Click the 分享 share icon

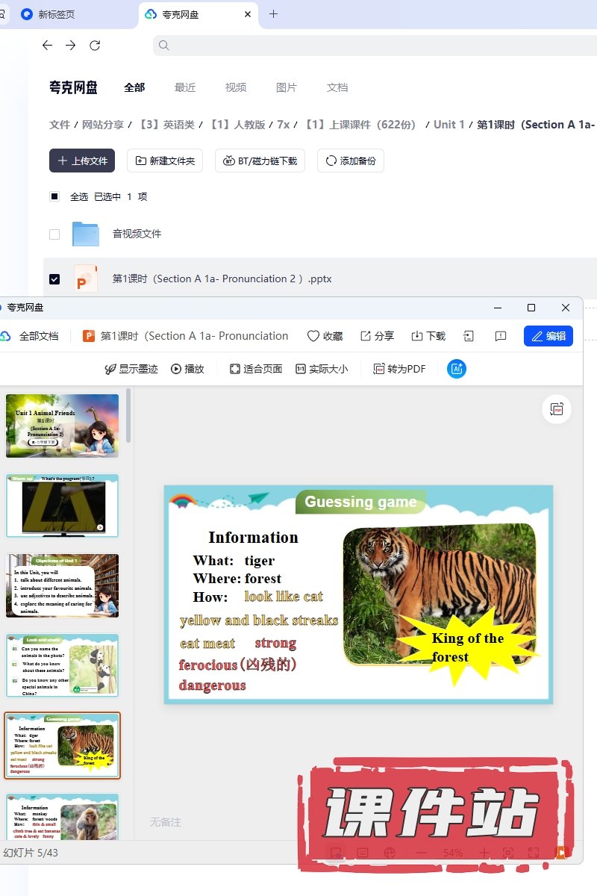tap(366, 336)
